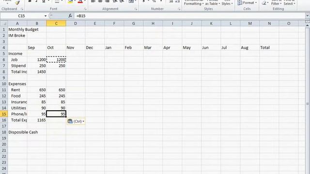Select the Total Expenses value 1165
Image resolution: width=310 pixels, height=174 pixels.
pos(37,120)
